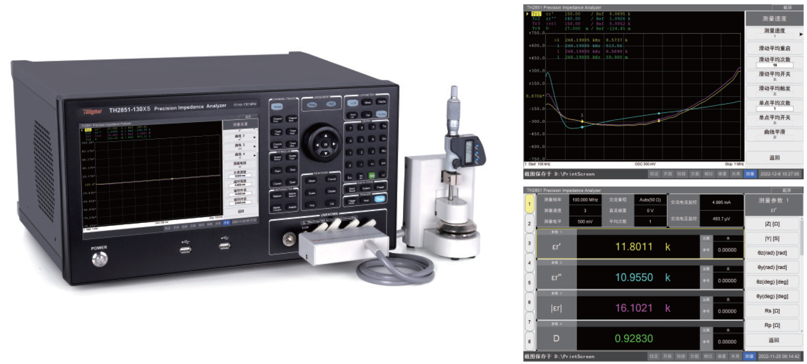Edit the 直流偏置 0 V field
This screenshot has width=807, height=364.
click(650, 210)
